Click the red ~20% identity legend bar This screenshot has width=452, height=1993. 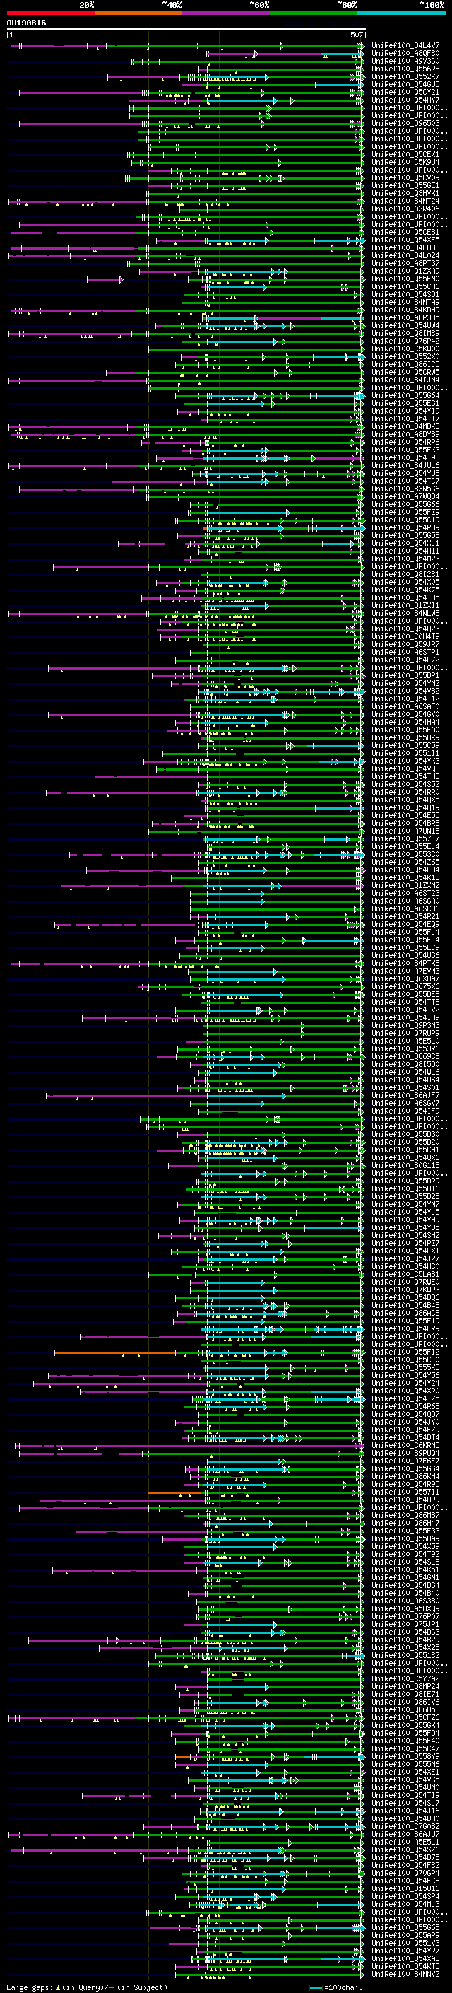pos(50,13)
